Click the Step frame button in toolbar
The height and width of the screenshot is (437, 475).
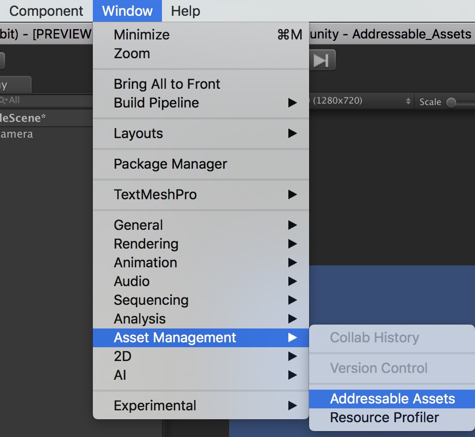pyautogui.click(x=321, y=61)
